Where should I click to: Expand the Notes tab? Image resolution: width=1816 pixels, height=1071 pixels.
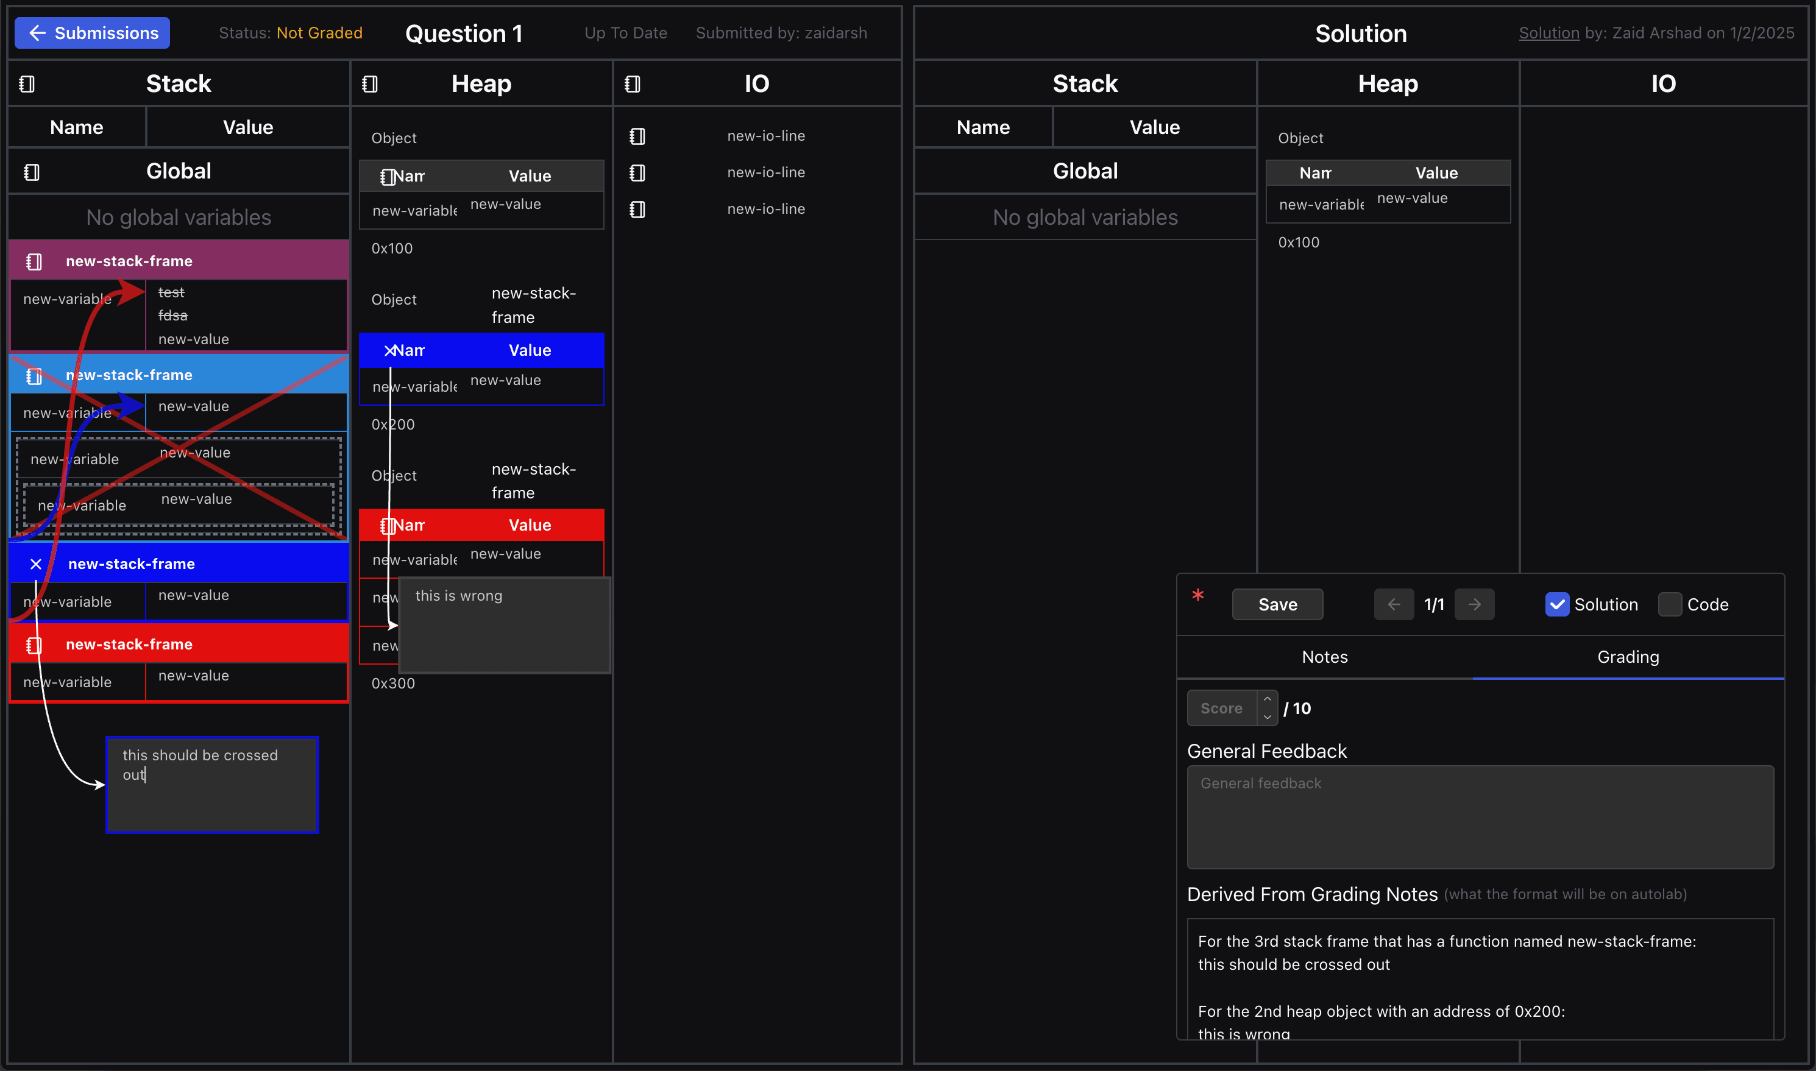(x=1324, y=657)
